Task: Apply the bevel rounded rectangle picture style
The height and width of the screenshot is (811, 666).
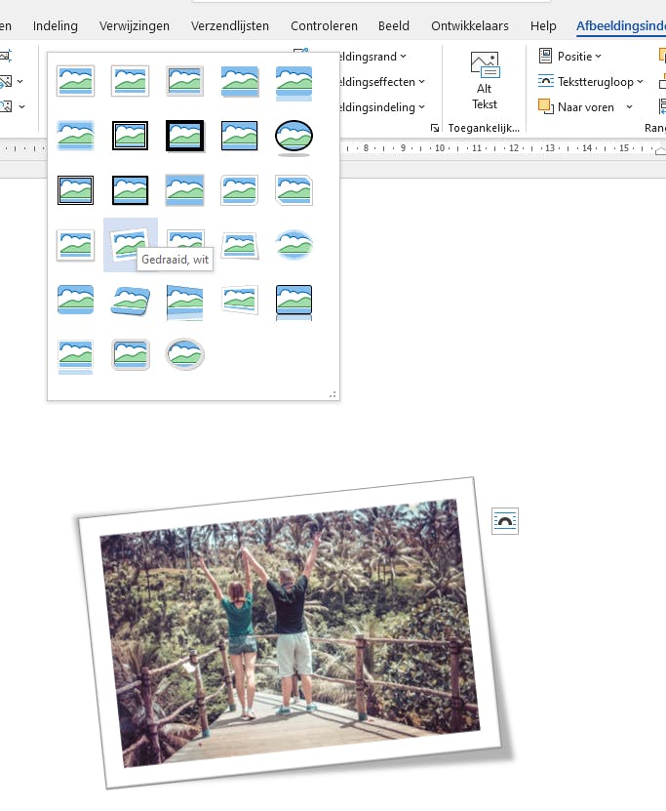Action: coord(75,300)
